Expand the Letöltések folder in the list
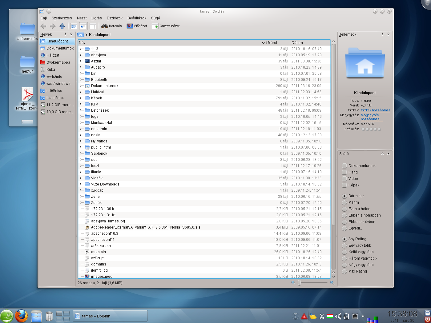The height and width of the screenshot is (323, 431). click(x=81, y=110)
